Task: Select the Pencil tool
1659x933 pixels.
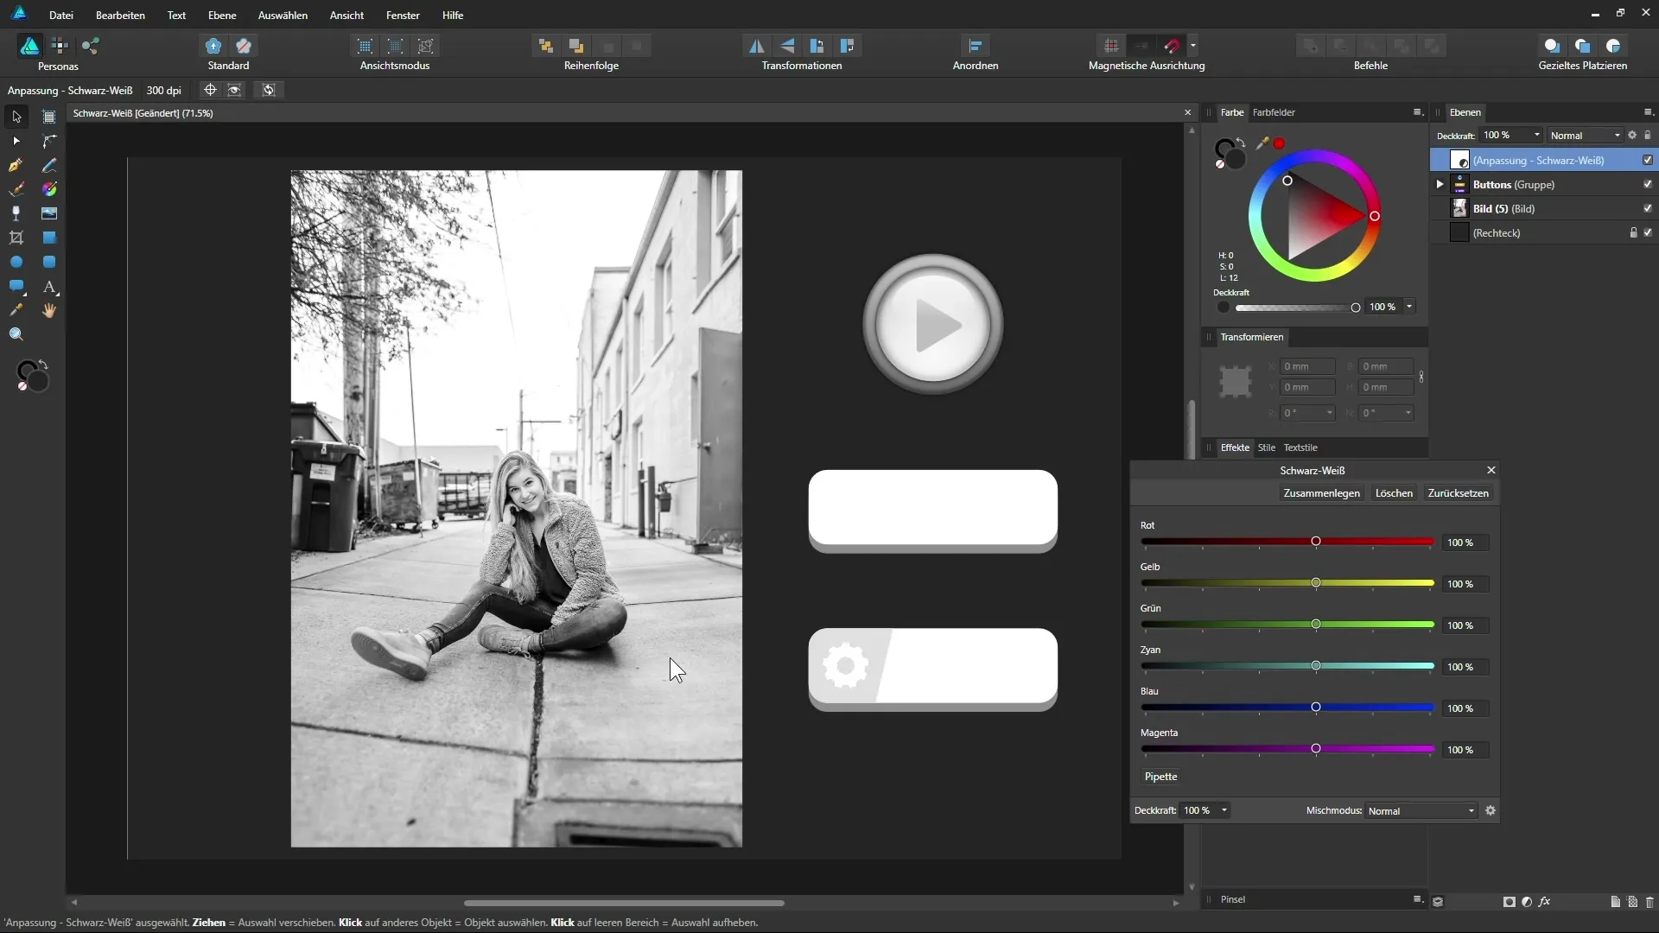Action: click(49, 165)
